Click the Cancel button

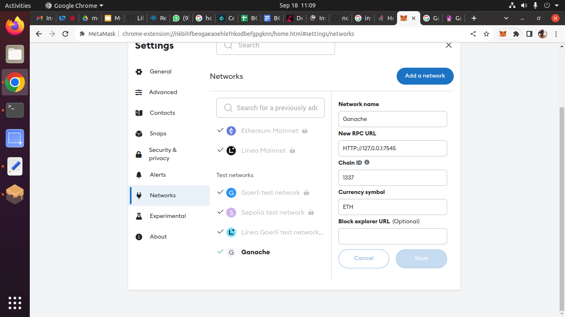pyautogui.click(x=364, y=258)
